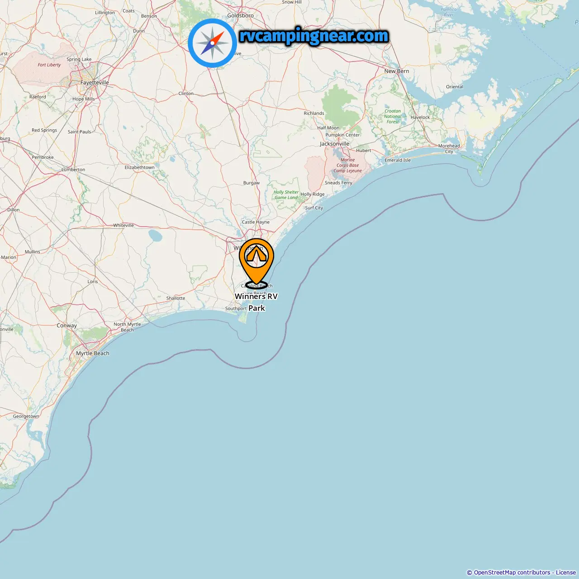579x579 pixels.
Task: Click the Fort Liberty area label
Action: pos(49,65)
